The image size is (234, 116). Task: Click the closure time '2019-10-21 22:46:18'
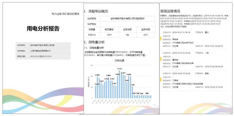point(214,46)
